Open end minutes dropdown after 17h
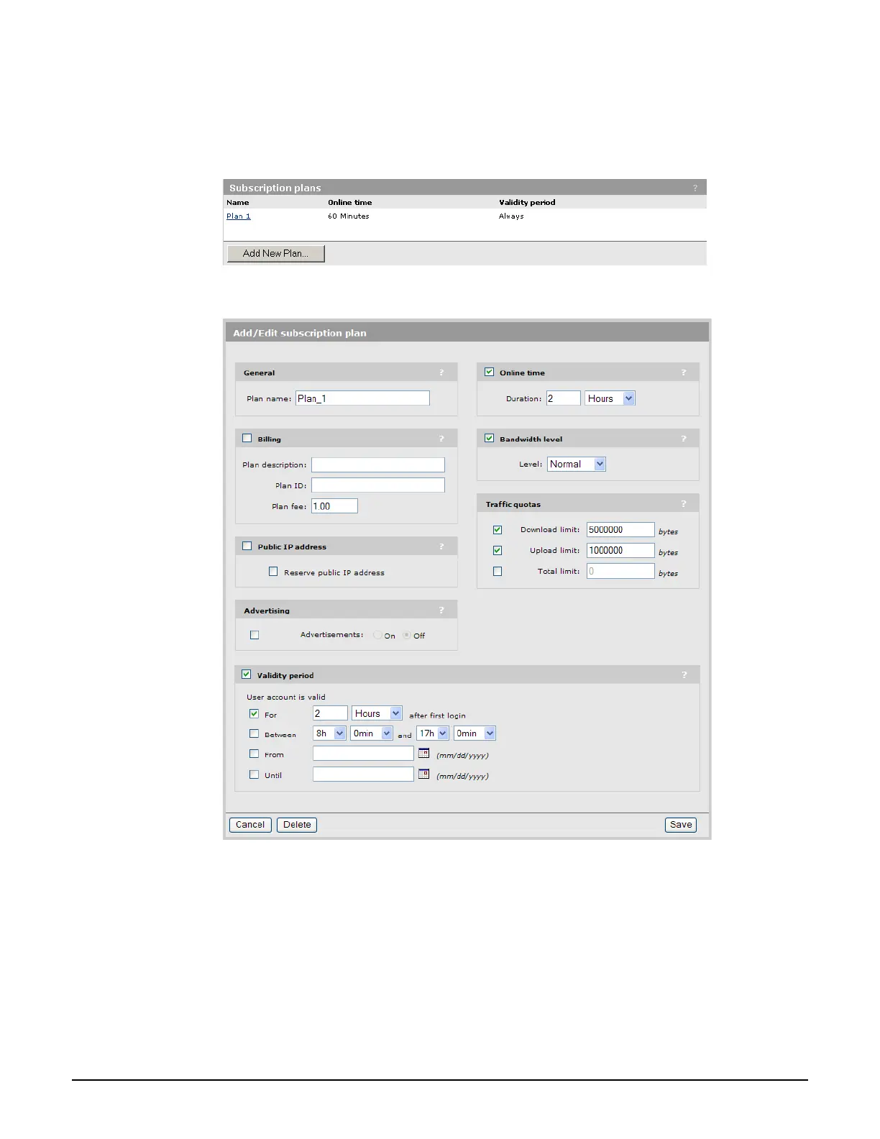 [475, 733]
